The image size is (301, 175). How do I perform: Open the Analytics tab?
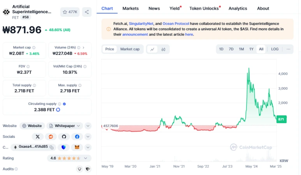(238, 9)
